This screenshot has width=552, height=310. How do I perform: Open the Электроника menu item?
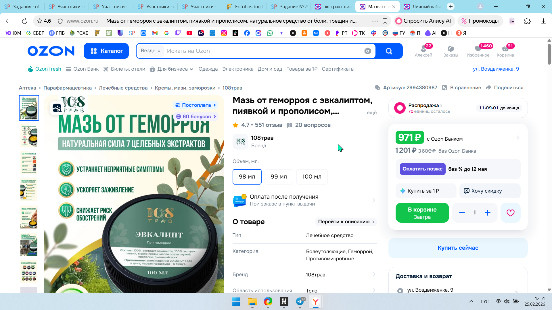click(x=238, y=69)
